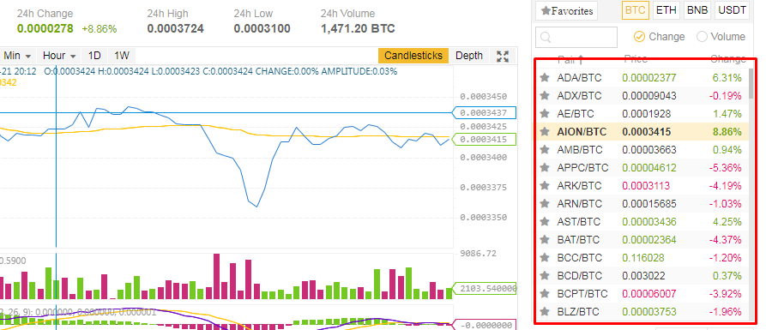Star the BCD/BTC pair as favorite
Image resolution: width=766 pixels, height=330 pixels.
pyautogui.click(x=544, y=275)
